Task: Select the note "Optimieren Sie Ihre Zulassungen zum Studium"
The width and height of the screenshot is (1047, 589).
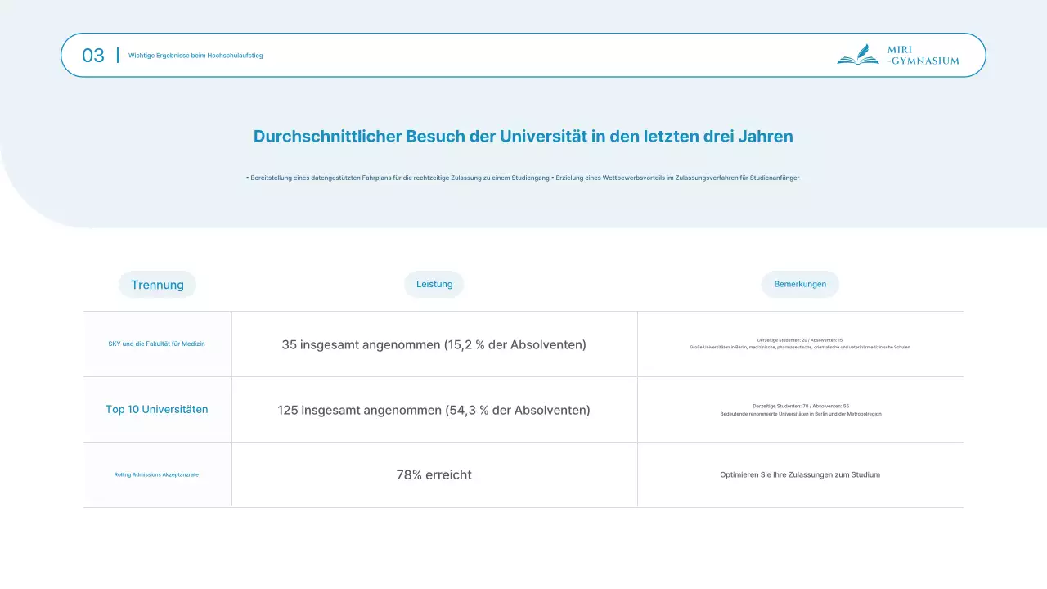Action: click(800, 474)
